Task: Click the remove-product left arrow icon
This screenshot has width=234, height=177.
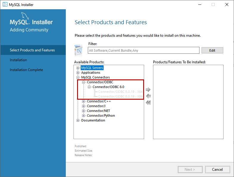Action: [x=148, y=96]
